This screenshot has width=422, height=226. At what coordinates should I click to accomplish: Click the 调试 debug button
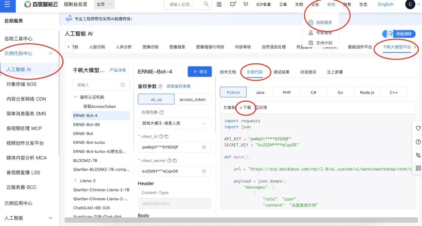200,72
